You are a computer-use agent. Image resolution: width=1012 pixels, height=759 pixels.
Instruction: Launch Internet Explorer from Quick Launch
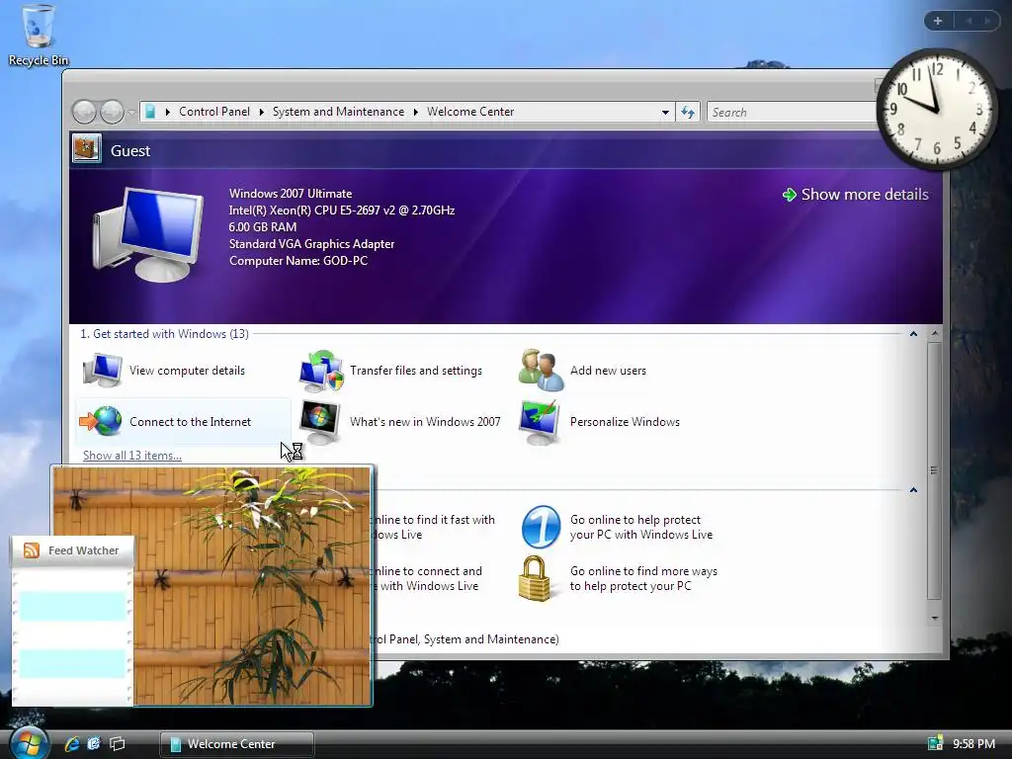tap(71, 744)
